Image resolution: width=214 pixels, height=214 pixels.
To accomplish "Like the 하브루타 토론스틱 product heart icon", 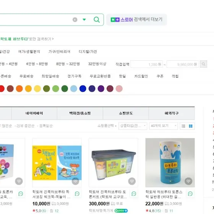I will coord(188,181).
